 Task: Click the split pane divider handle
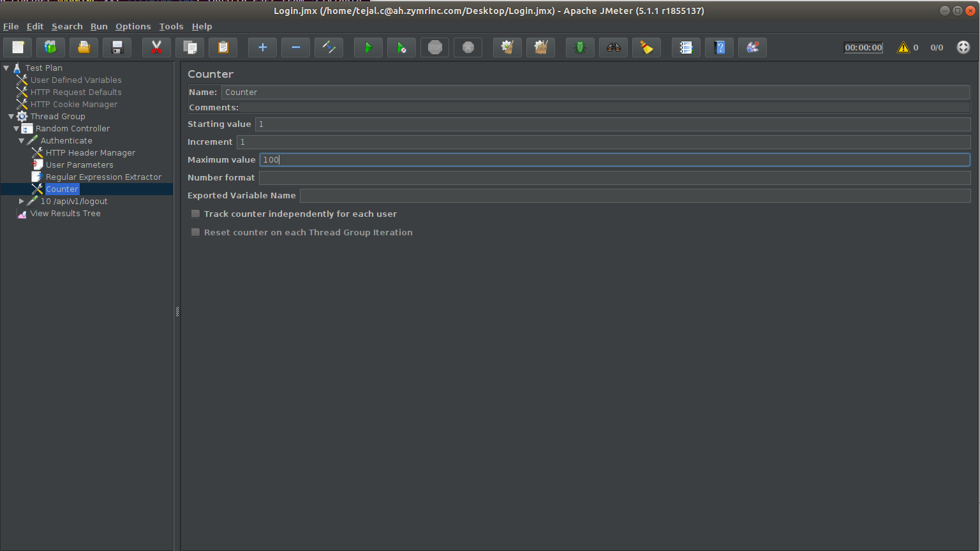(x=177, y=311)
